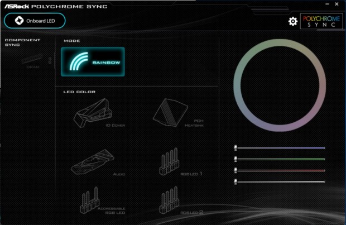Close the Polychrome Sync window
The height and width of the screenshot is (225, 346).
point(337,4)
